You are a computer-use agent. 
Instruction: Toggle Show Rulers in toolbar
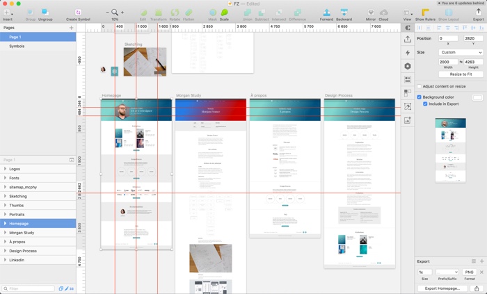point(424,13)
